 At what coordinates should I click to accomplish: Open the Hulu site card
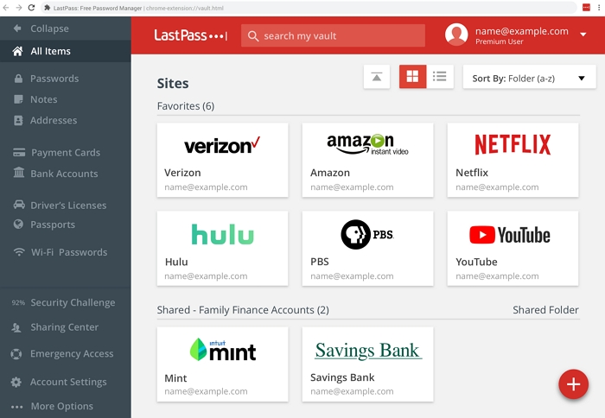223,249
